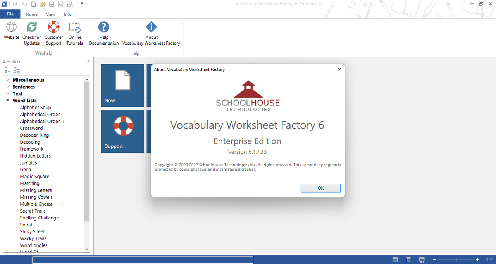Choose the Lined activity
Image resolution: width=496 pixels, height=264 pixels.
pos(26,170)
